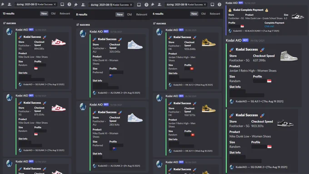Viewport: 309px width, 174px height.
Task: Open # success channel above the 13 results list
Action: [x=10, y=23]
